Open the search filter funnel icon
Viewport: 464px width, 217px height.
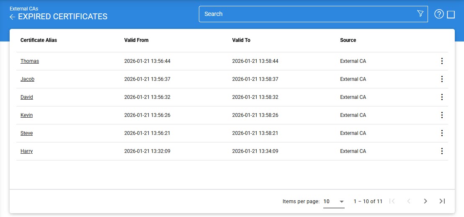(x=420, y=14)
